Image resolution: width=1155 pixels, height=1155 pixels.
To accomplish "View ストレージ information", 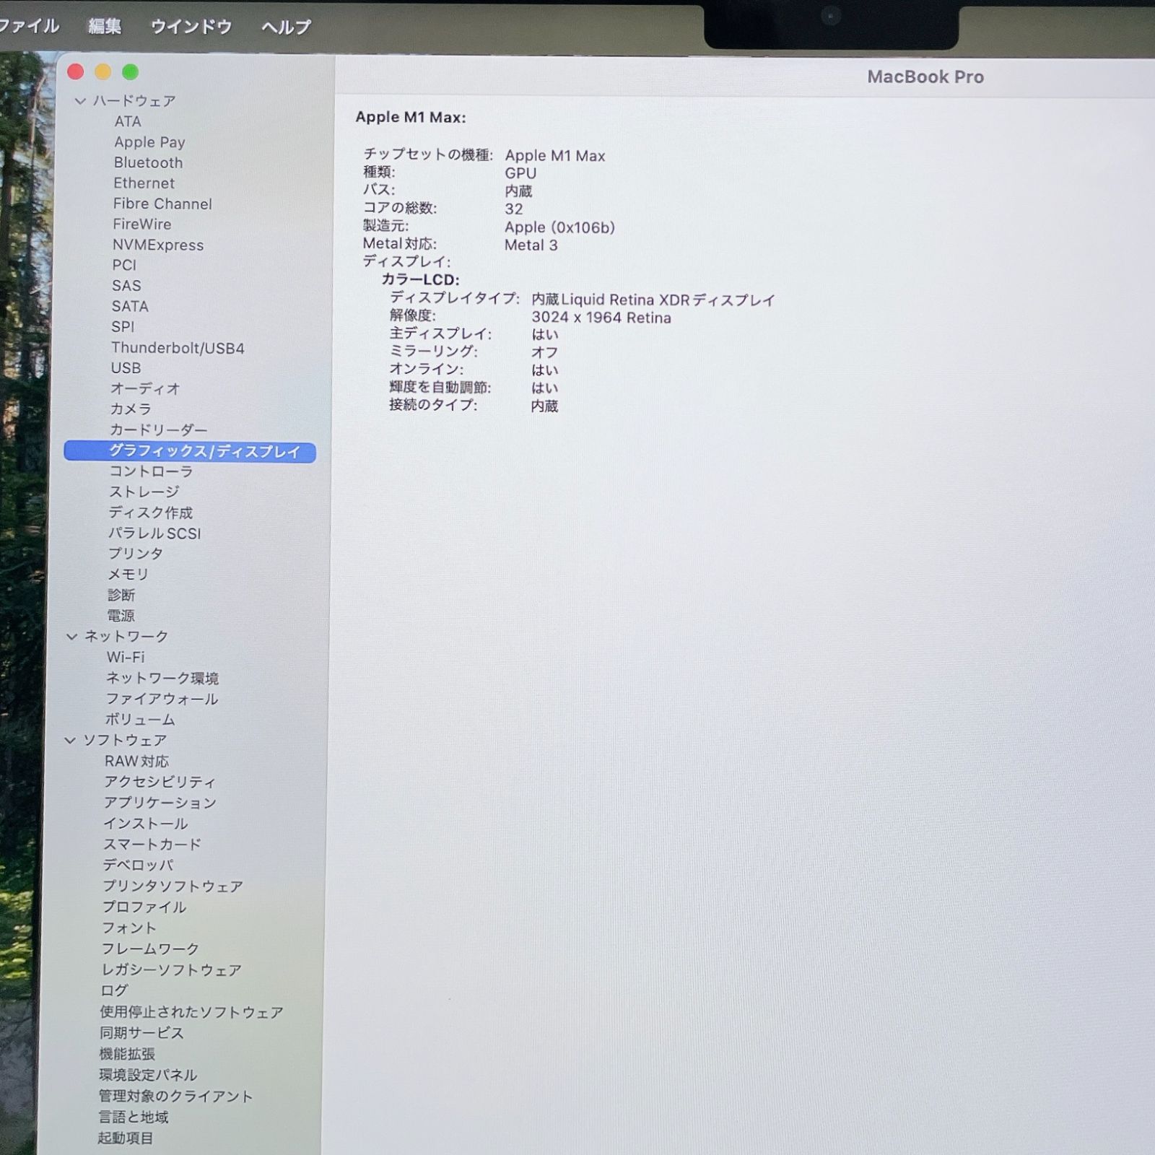I will point(145,492).
